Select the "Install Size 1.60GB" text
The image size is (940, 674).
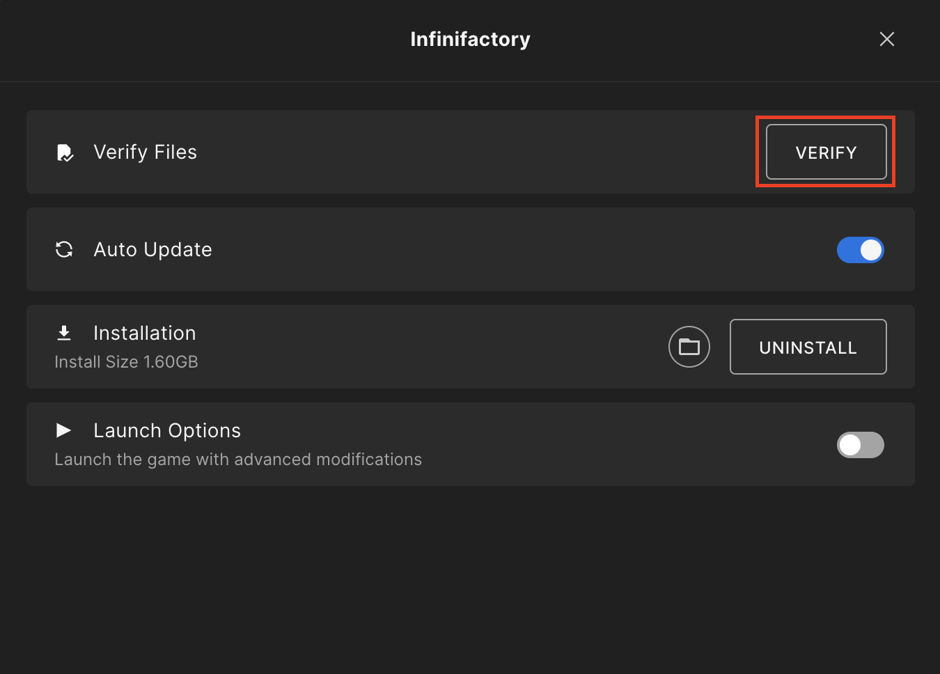coord(126,362)
